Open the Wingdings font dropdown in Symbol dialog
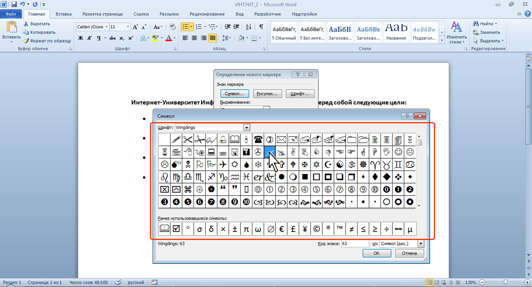 [246, 127]
